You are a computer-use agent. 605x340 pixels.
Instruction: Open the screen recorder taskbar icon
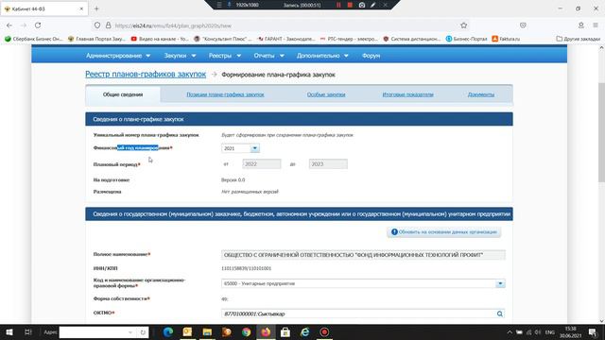point(324,331)
